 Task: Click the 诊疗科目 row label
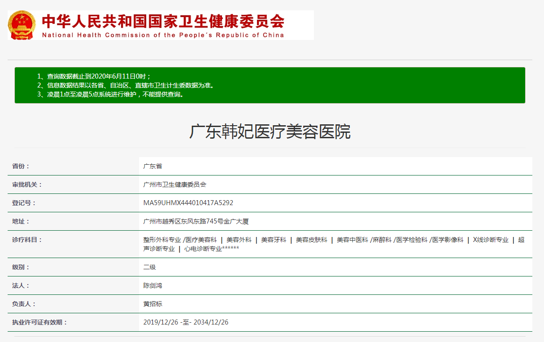(x=27, y=240)
